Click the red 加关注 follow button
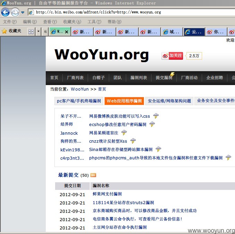The width and height of the screenshot is (235, 234). point(172,56)
